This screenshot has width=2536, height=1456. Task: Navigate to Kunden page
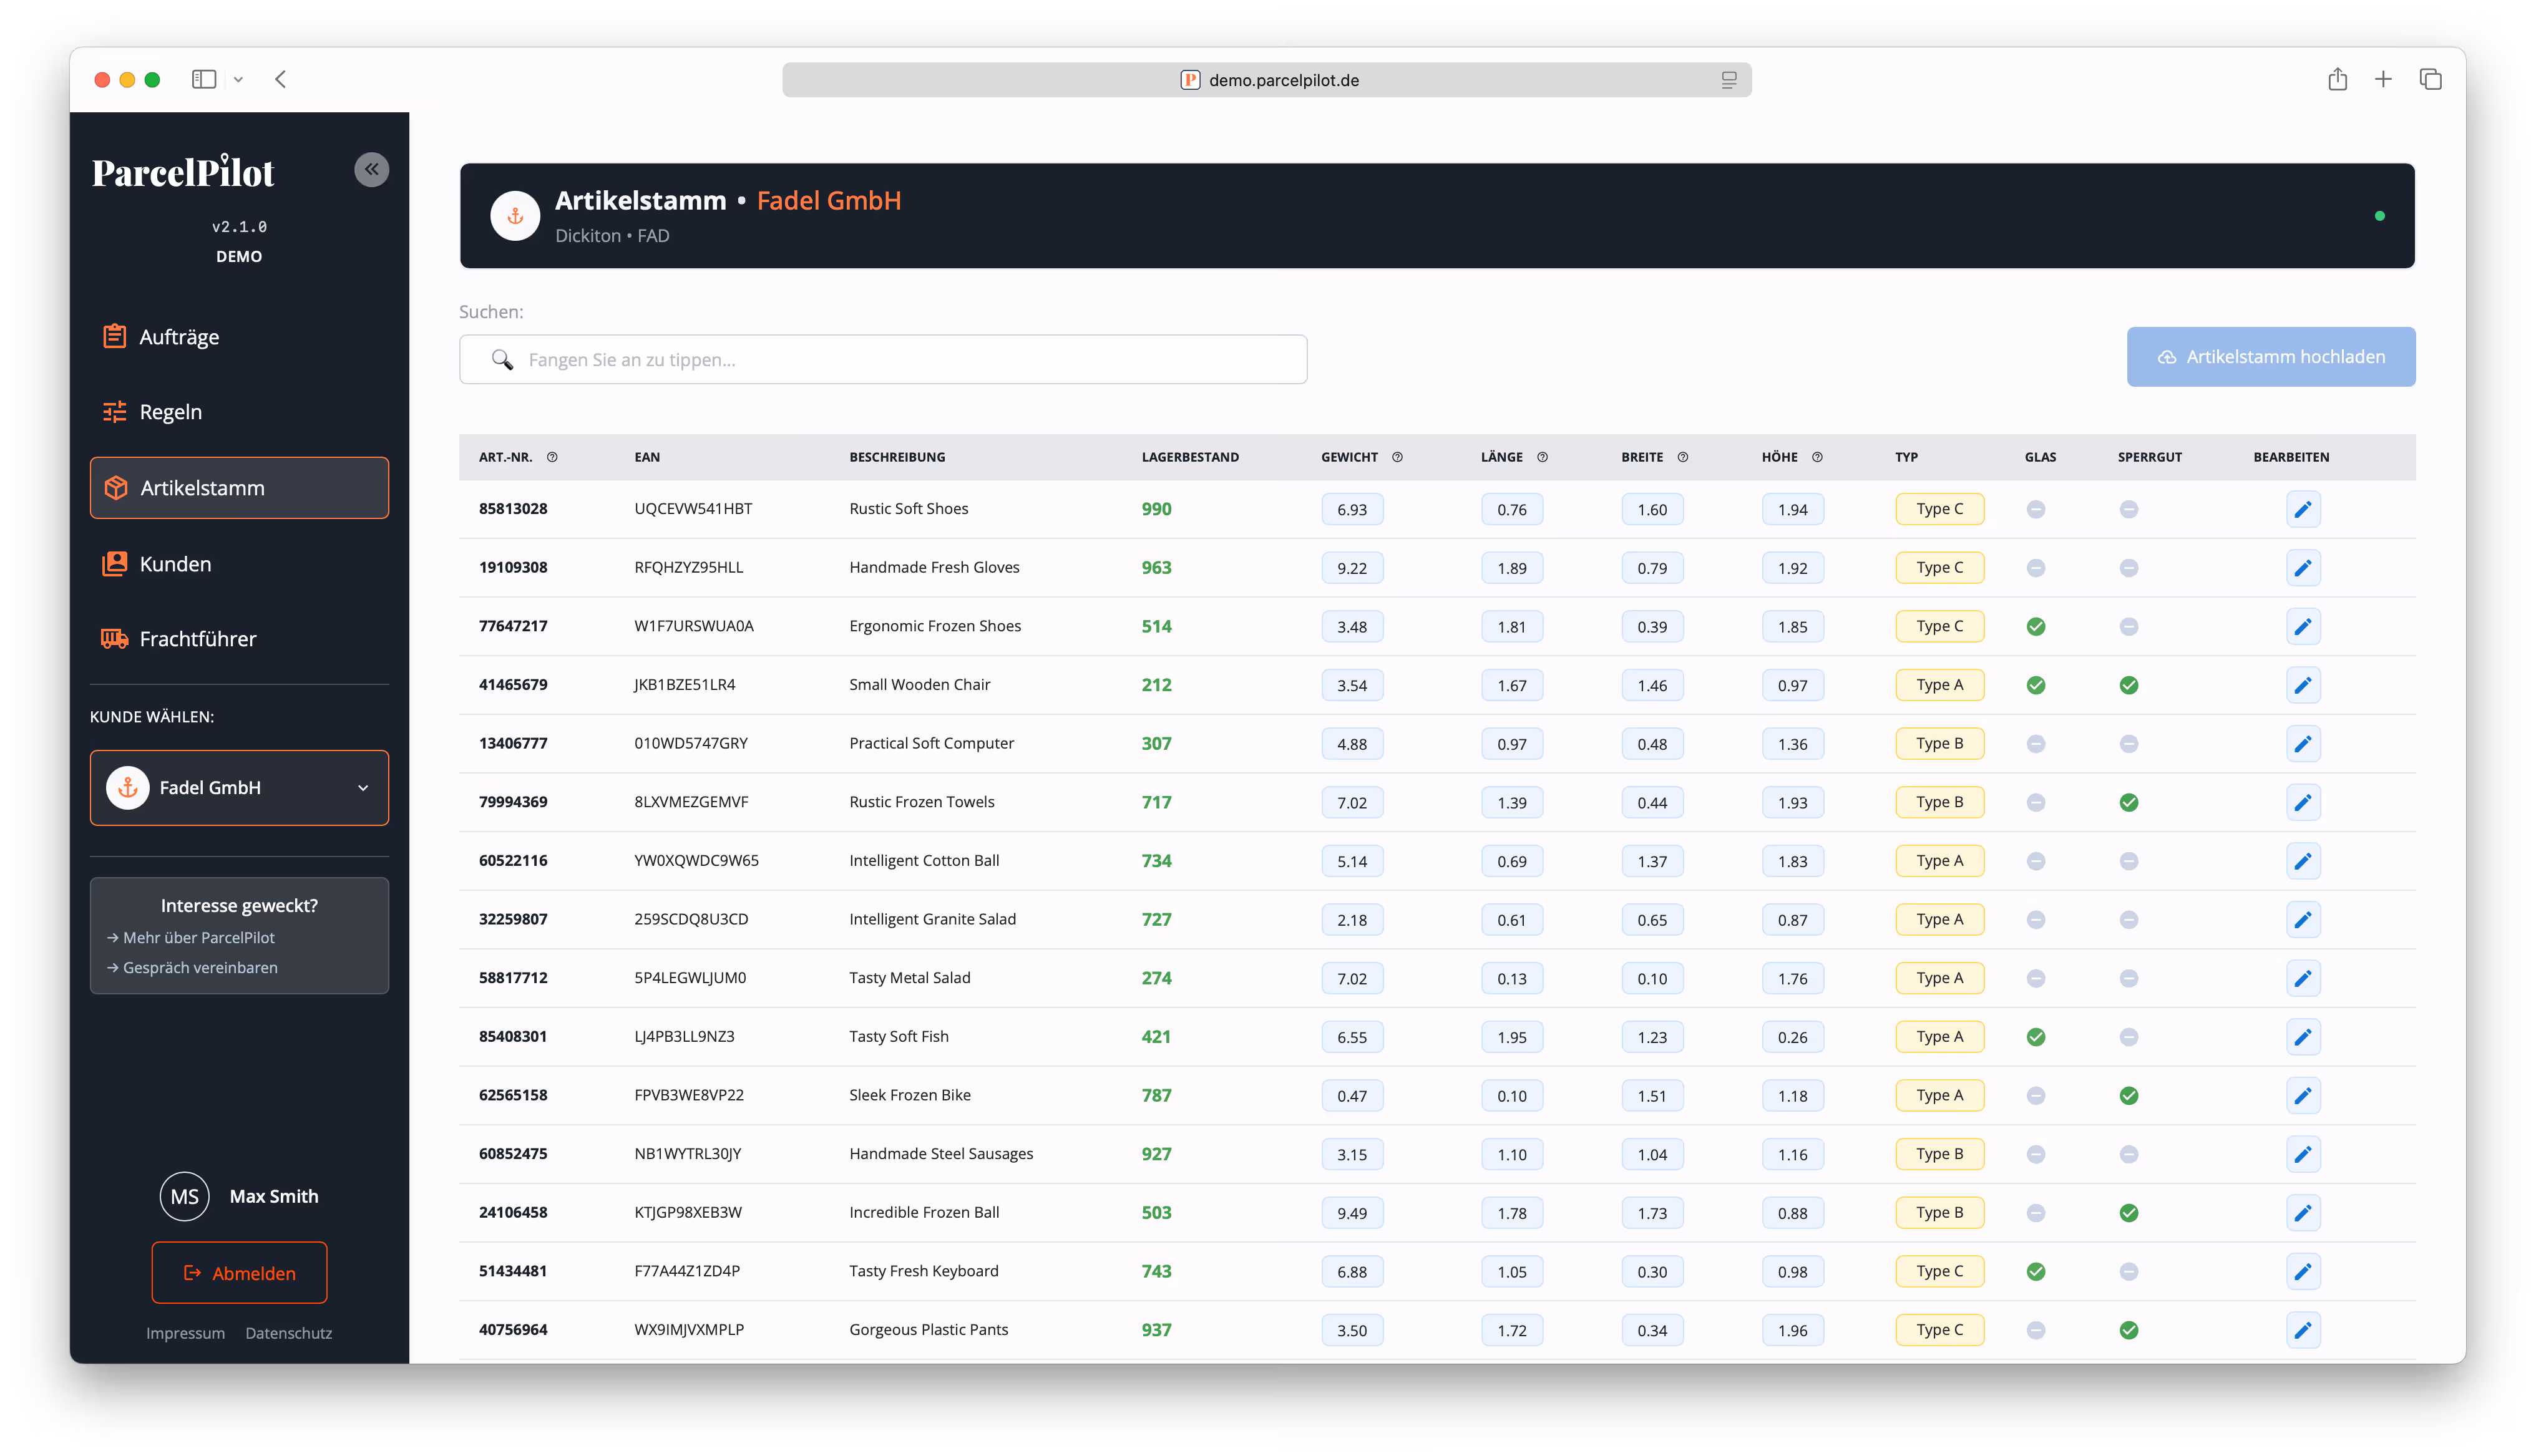[x=175, y=564]
